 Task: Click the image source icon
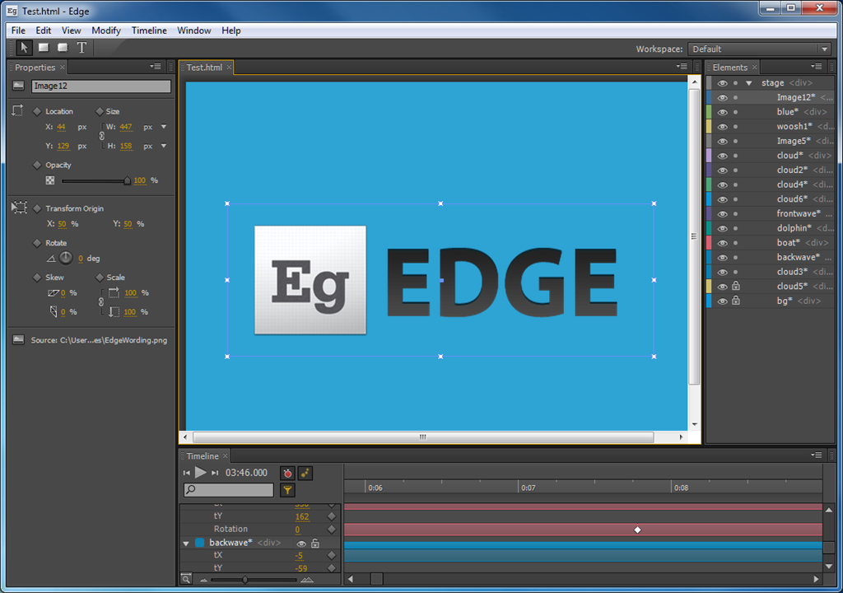18,340
